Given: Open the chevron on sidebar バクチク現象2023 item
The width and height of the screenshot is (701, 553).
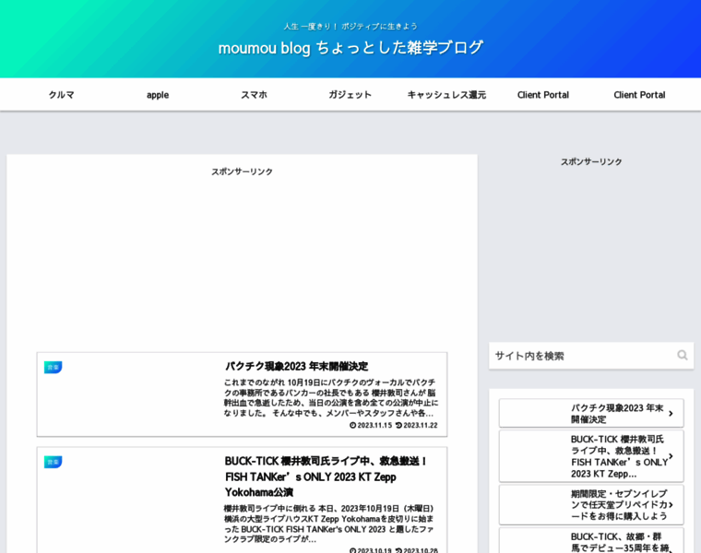Looking at the screenshot, I should click(671, 414).
